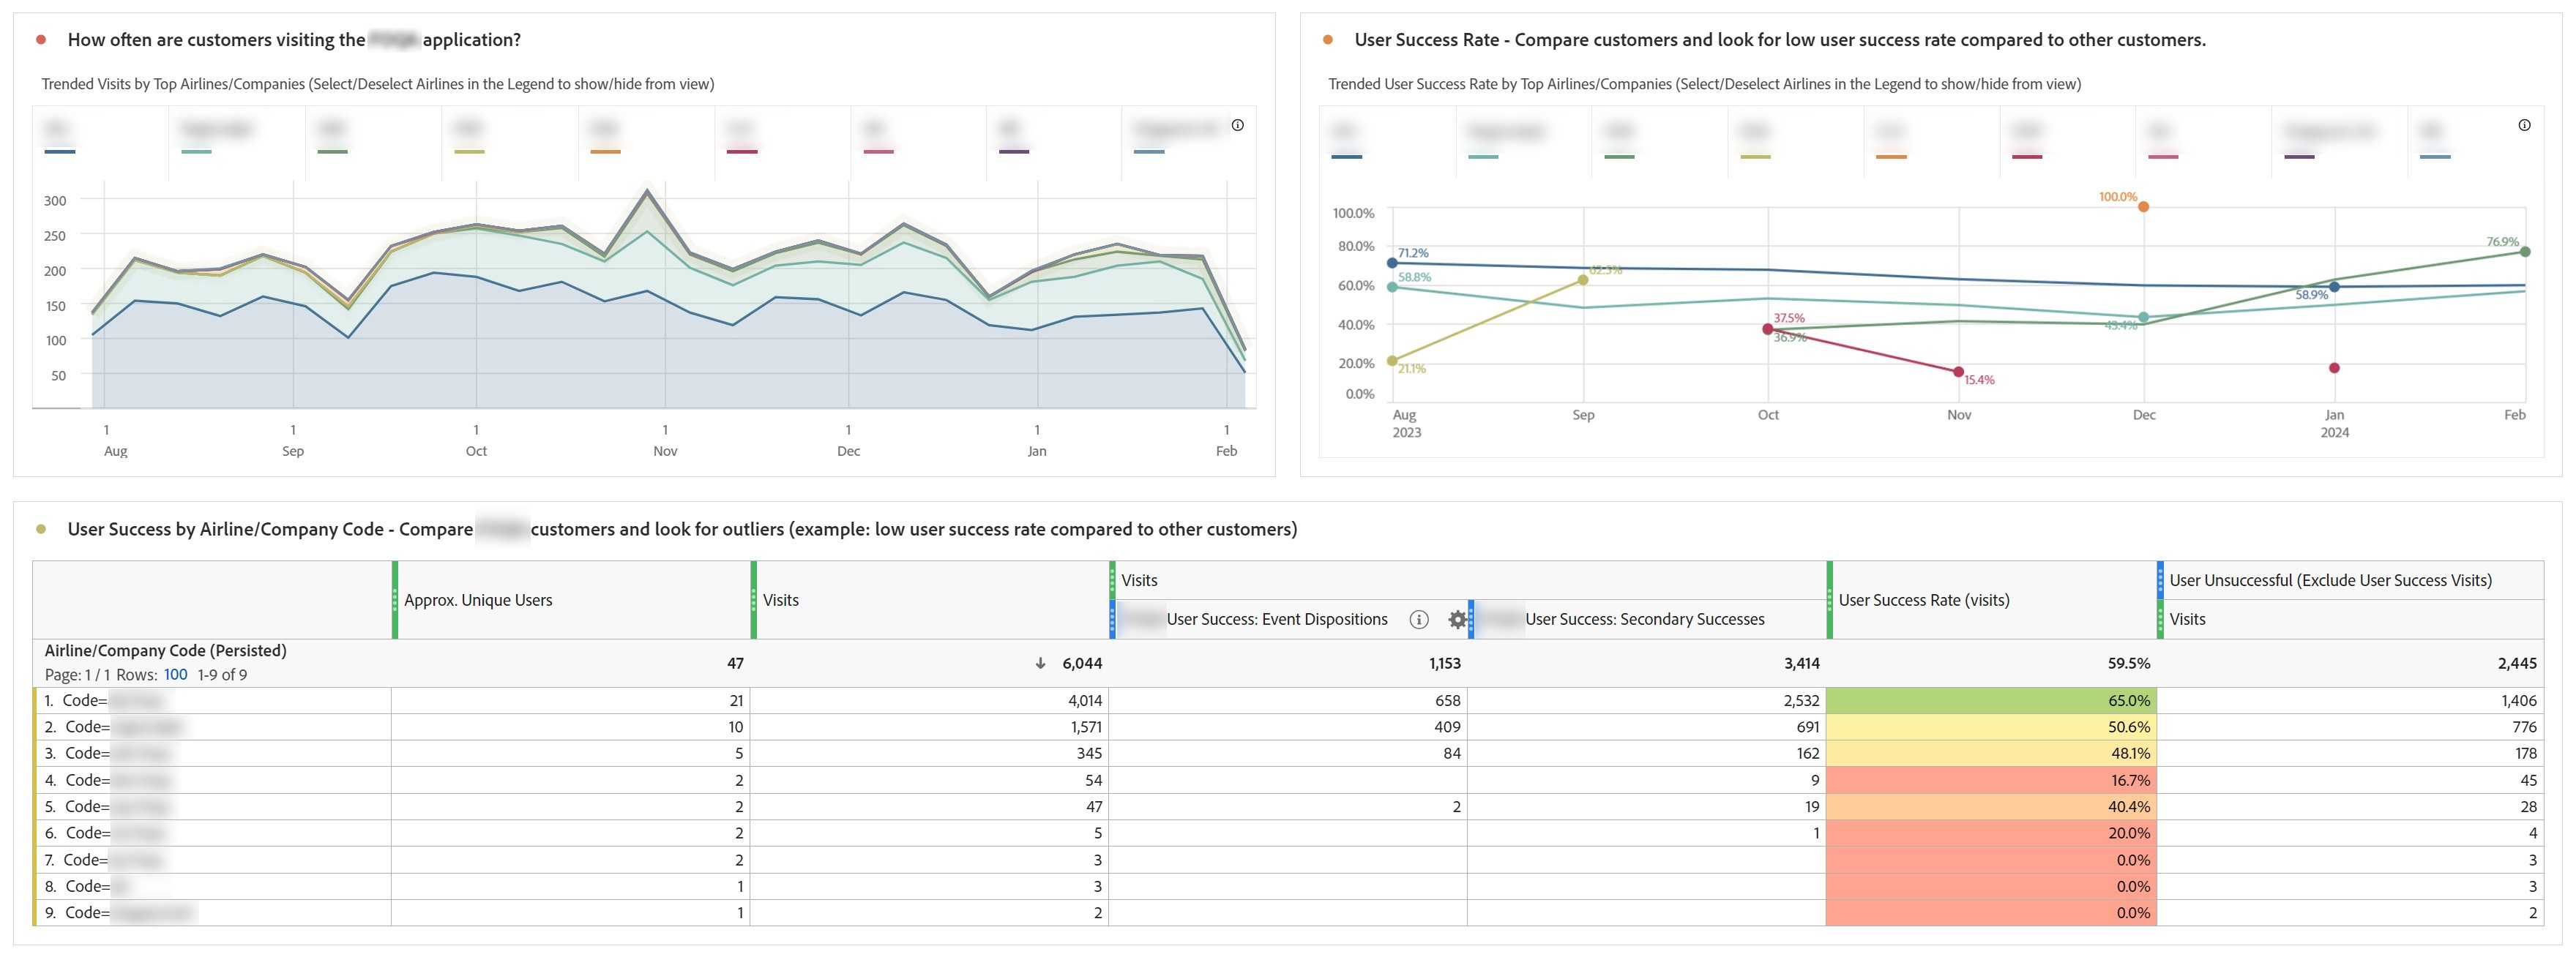This screenshot has height=957, width=2576.
Task: Open the Rows 100 selector
Action: (x=175, y=675)
